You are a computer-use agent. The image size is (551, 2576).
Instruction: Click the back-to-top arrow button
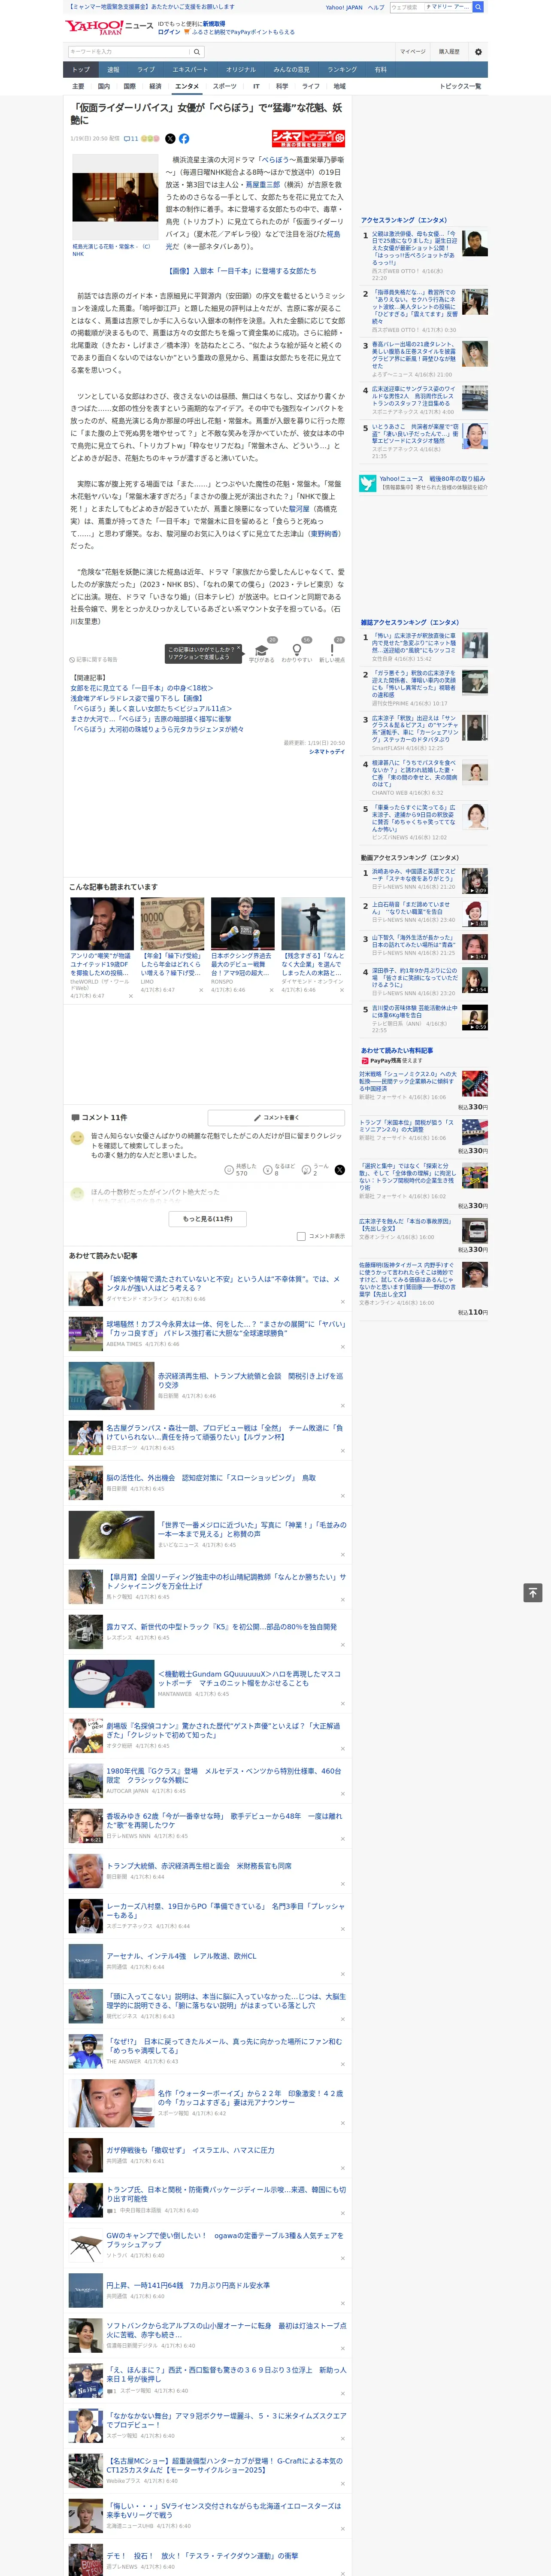pyautogui.click(x=533, y=1592)
